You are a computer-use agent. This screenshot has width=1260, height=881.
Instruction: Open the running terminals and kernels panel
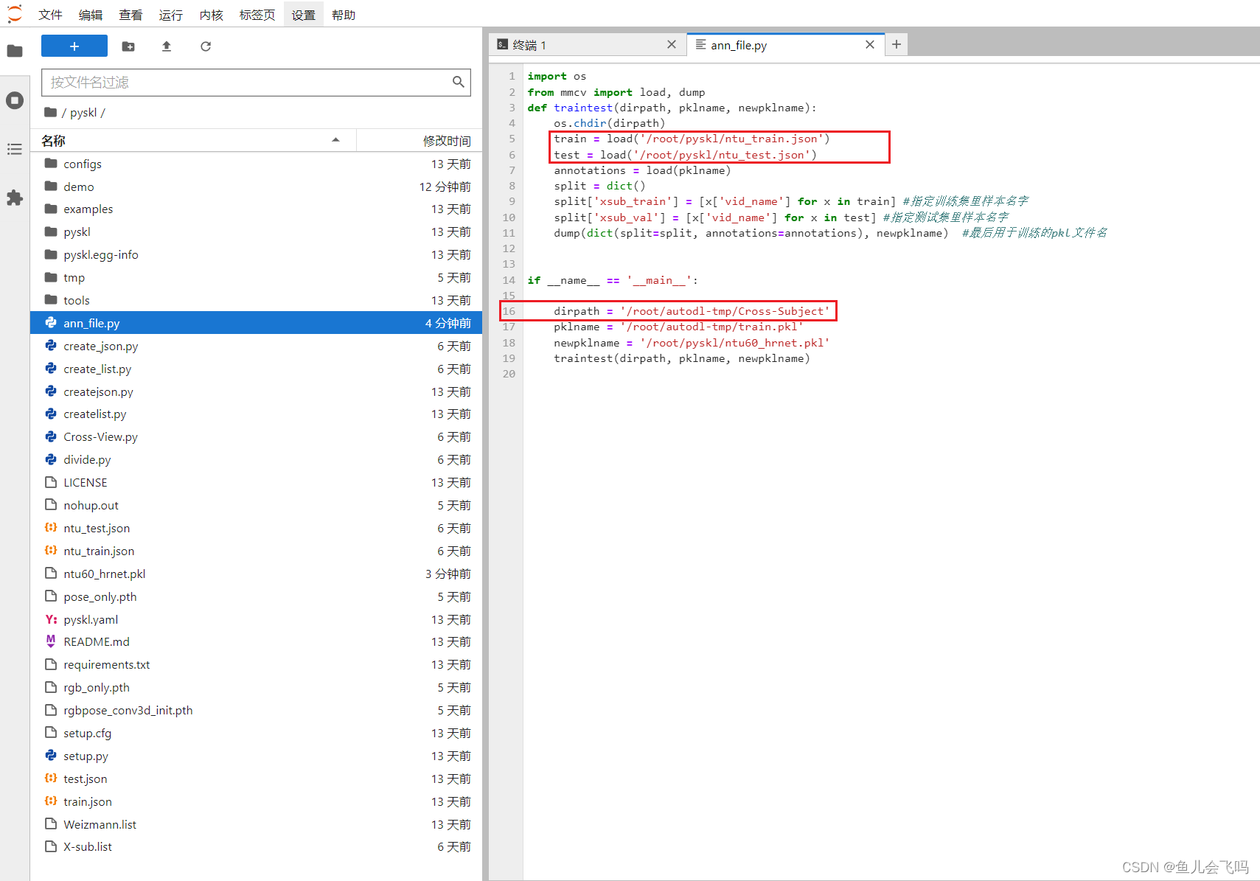[15, 100]
